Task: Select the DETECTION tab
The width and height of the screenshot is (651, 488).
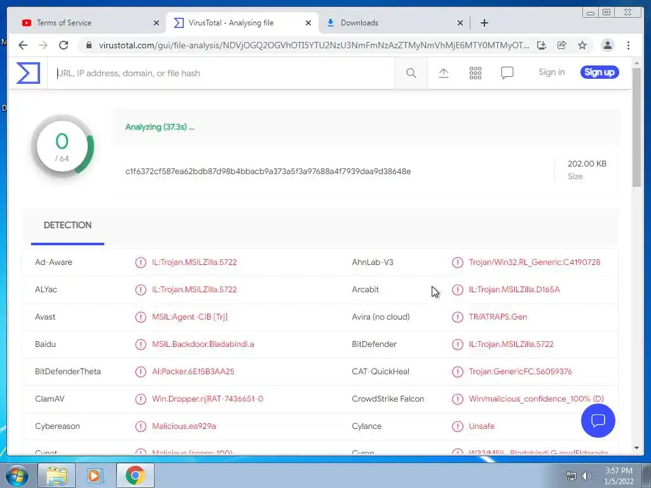Action: coord(67,226)
